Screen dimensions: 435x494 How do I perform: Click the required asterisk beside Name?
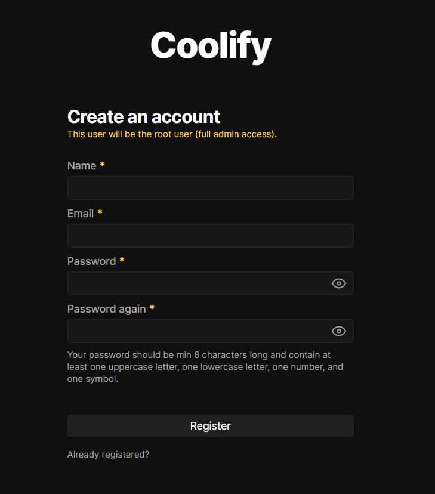click(102, 165)
